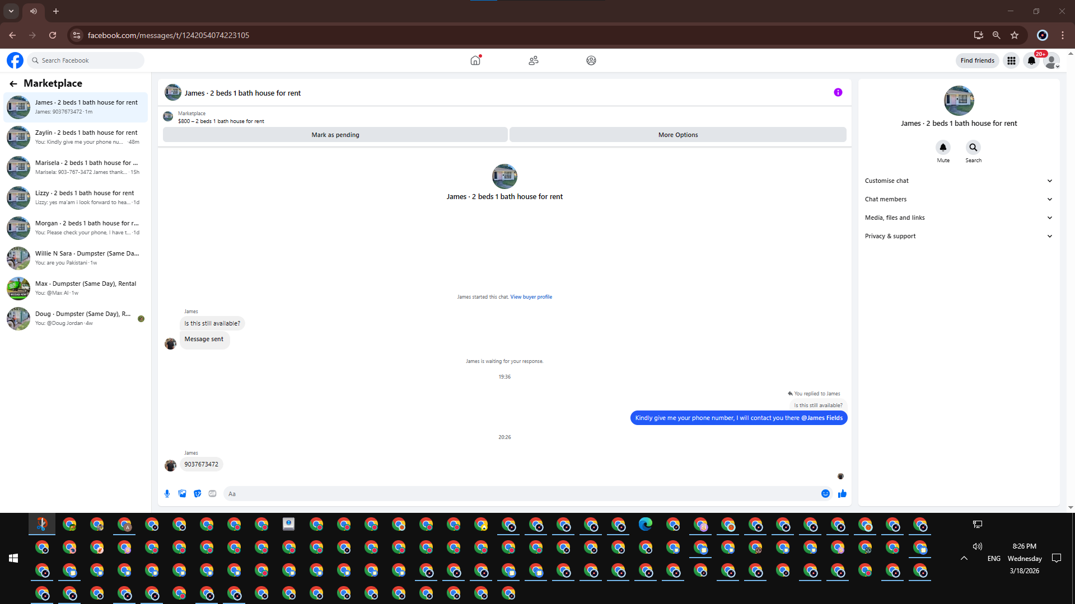Open the Facebook apps grid menu
This screenshot has width=1075, height=604.
point(1011,60)
